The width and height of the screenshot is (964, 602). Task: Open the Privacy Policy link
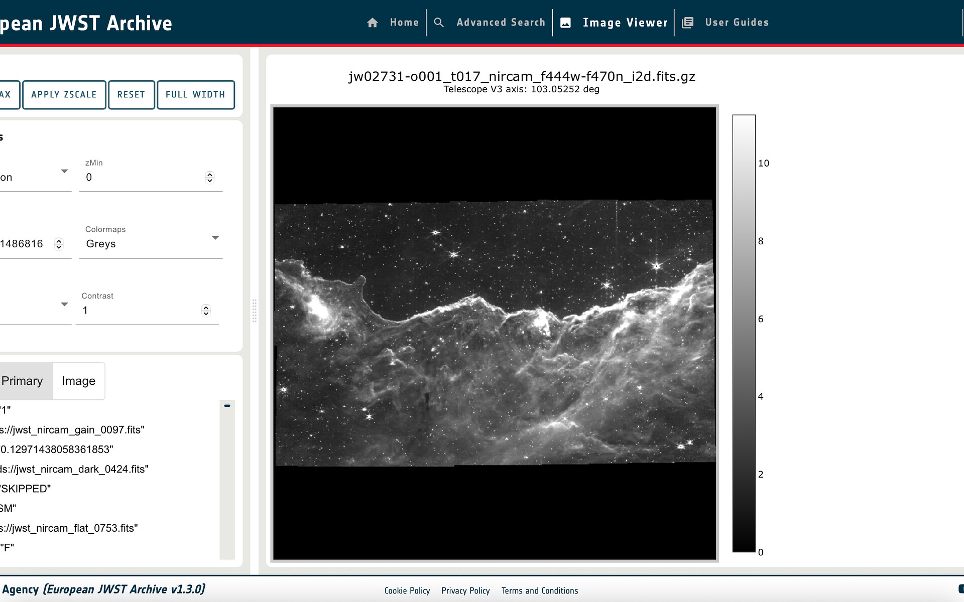pos(465,591)
